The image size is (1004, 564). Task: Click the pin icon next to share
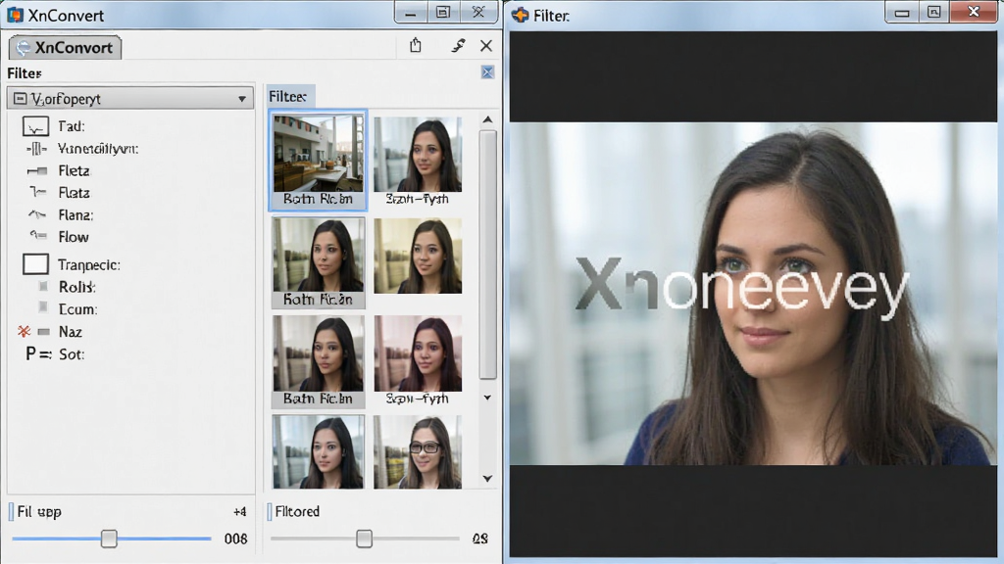pos(458,45)
